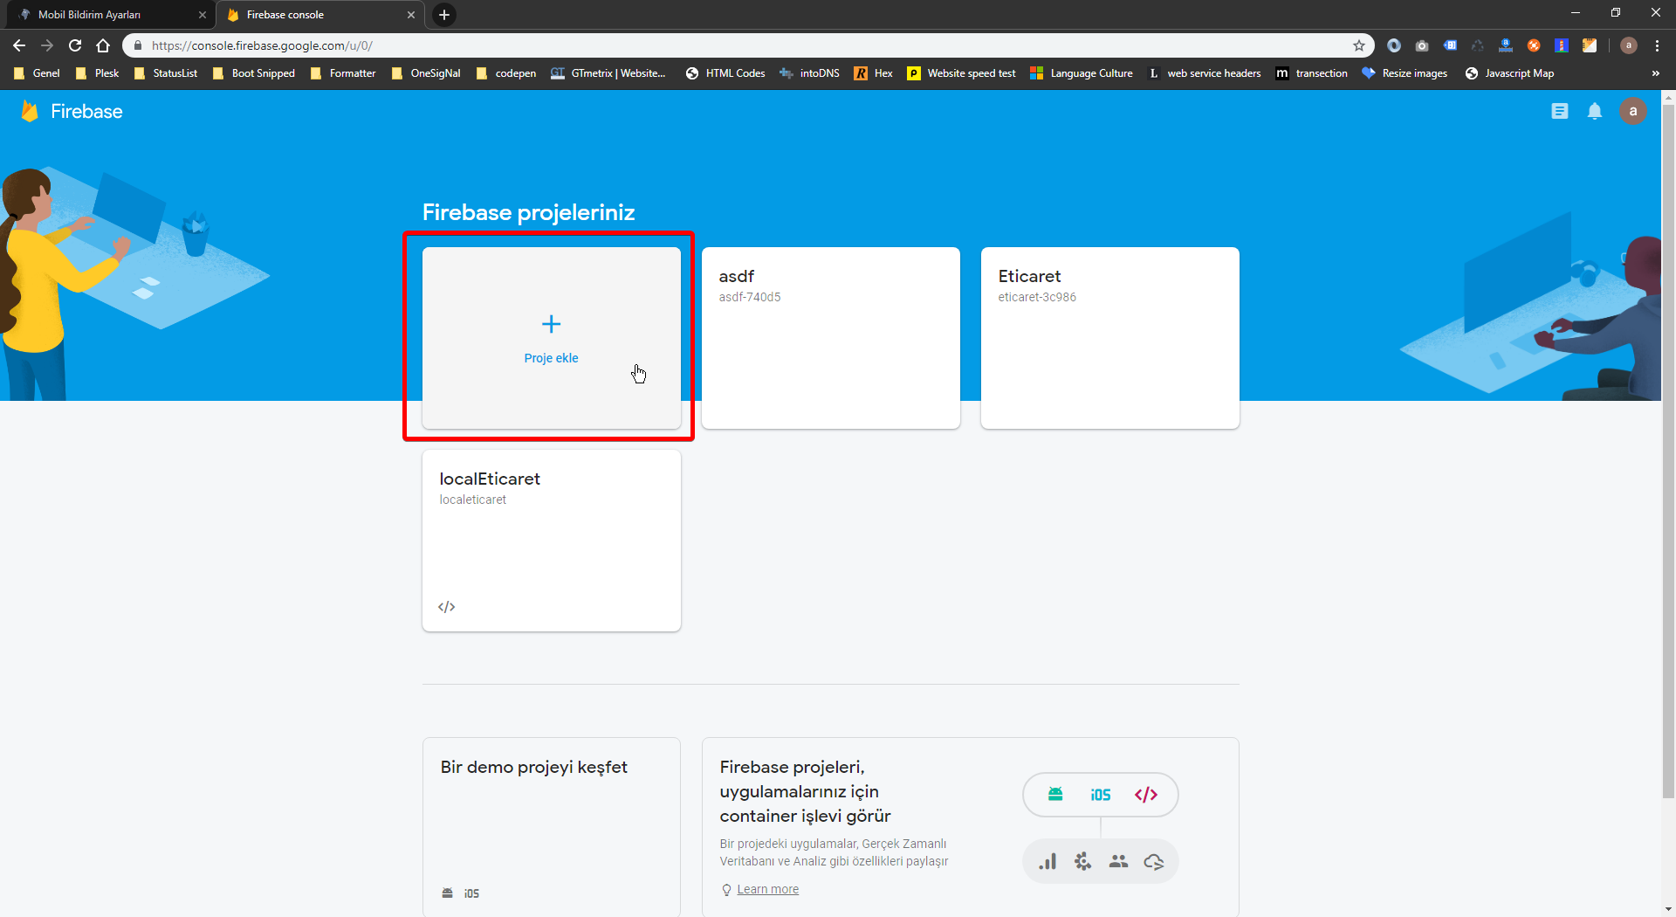Click the Lighthouse extension icon
This screenshot has width=1676, height=917.
(1562, 45)
